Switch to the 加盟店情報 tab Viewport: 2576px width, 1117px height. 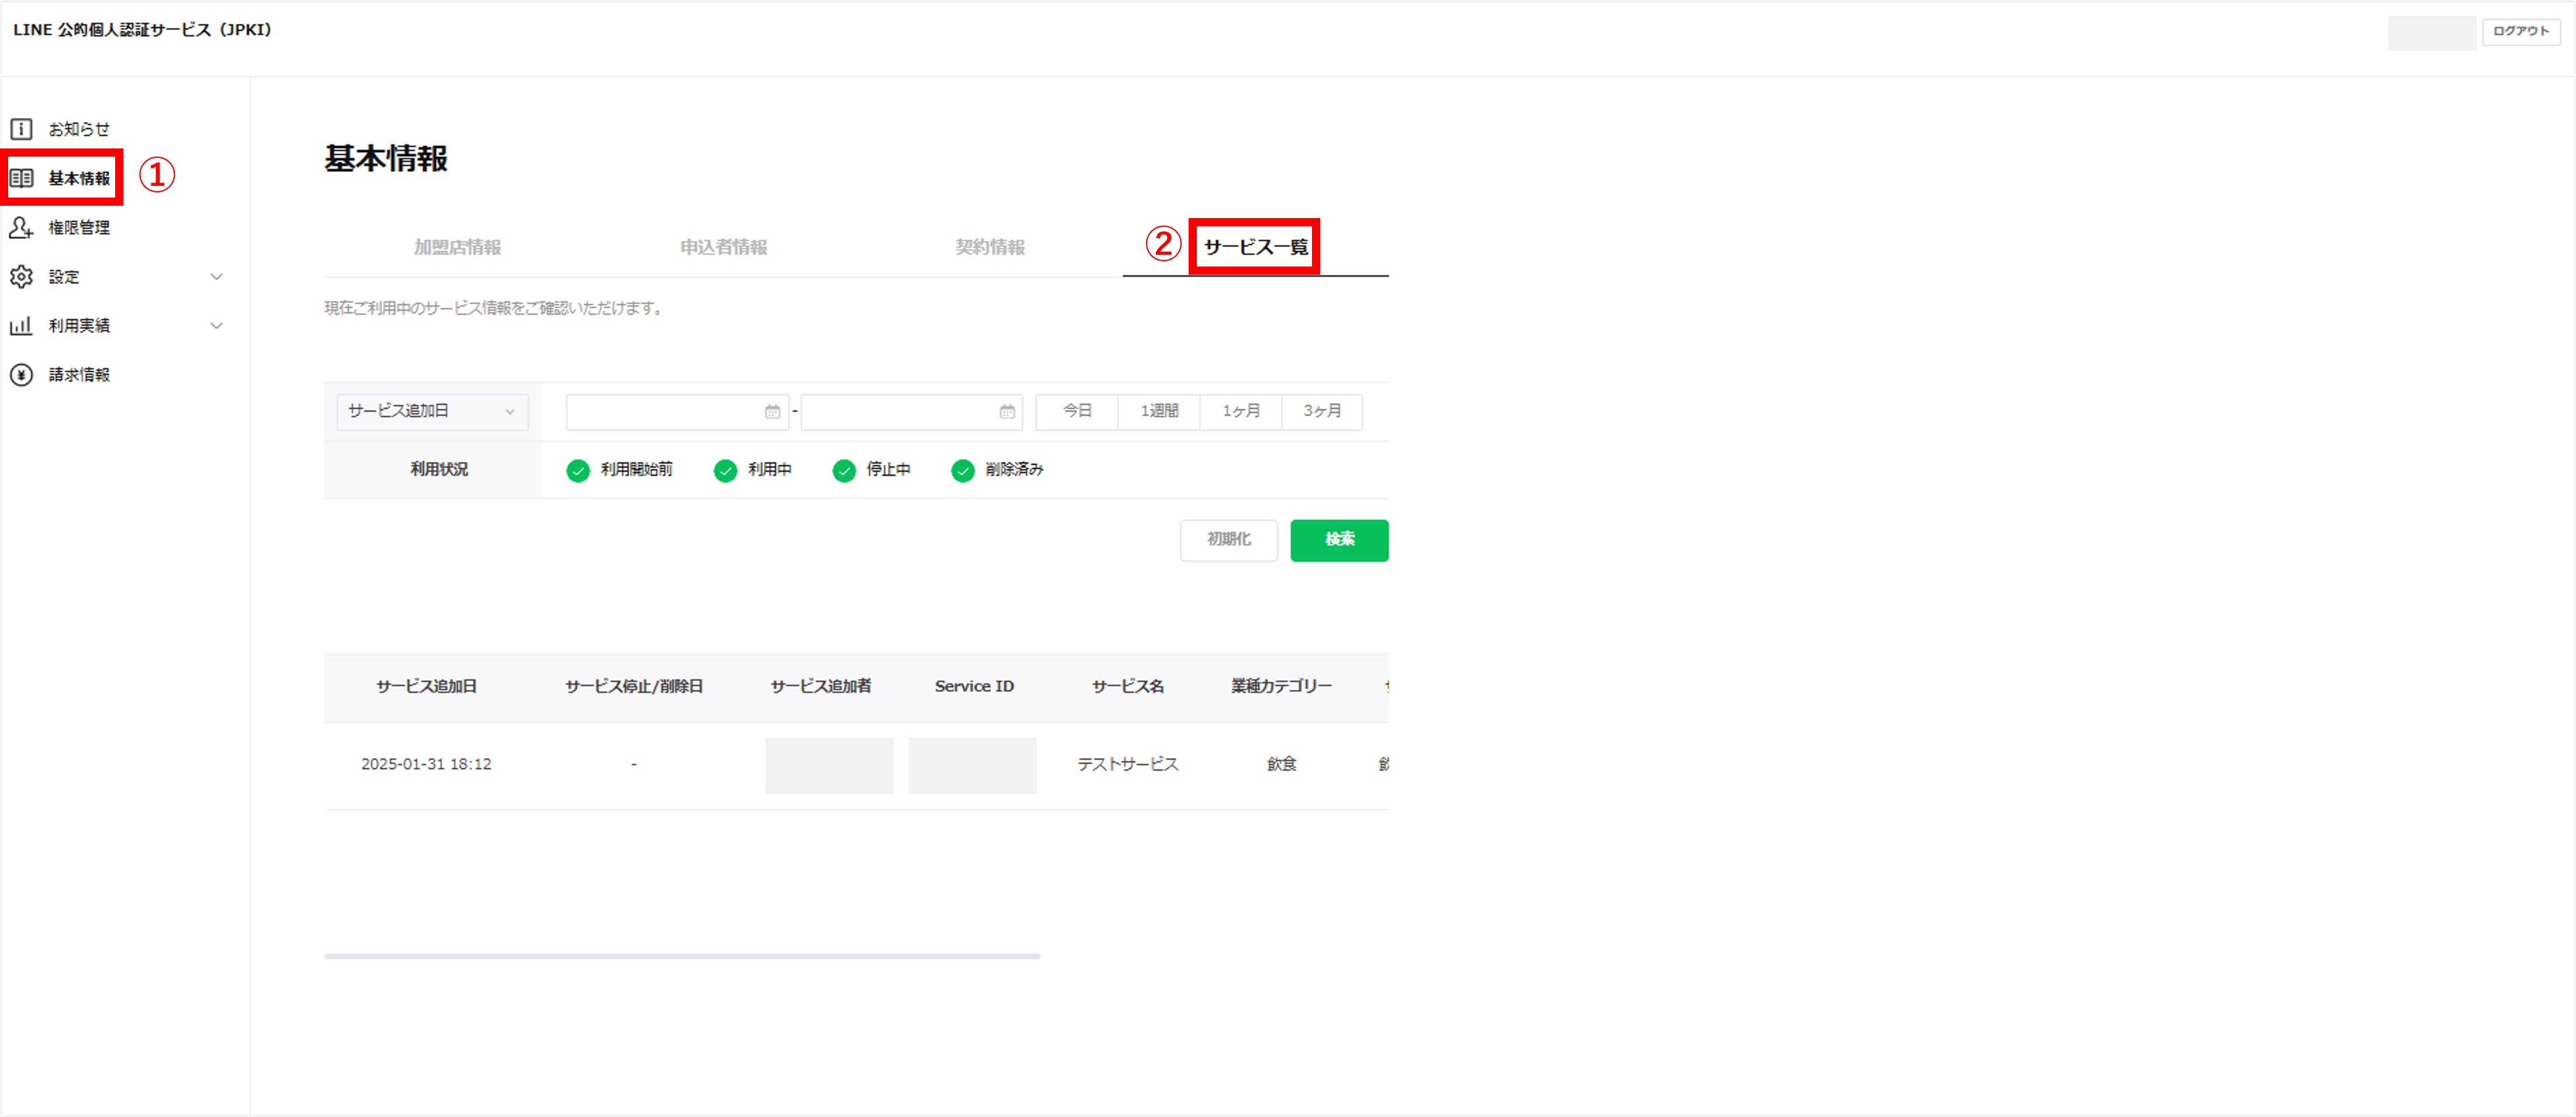coord(457,247)
